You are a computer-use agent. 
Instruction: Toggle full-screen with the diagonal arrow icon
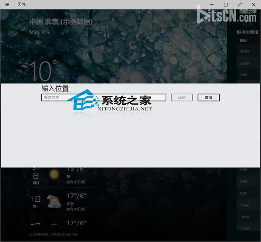click(240, 4)
